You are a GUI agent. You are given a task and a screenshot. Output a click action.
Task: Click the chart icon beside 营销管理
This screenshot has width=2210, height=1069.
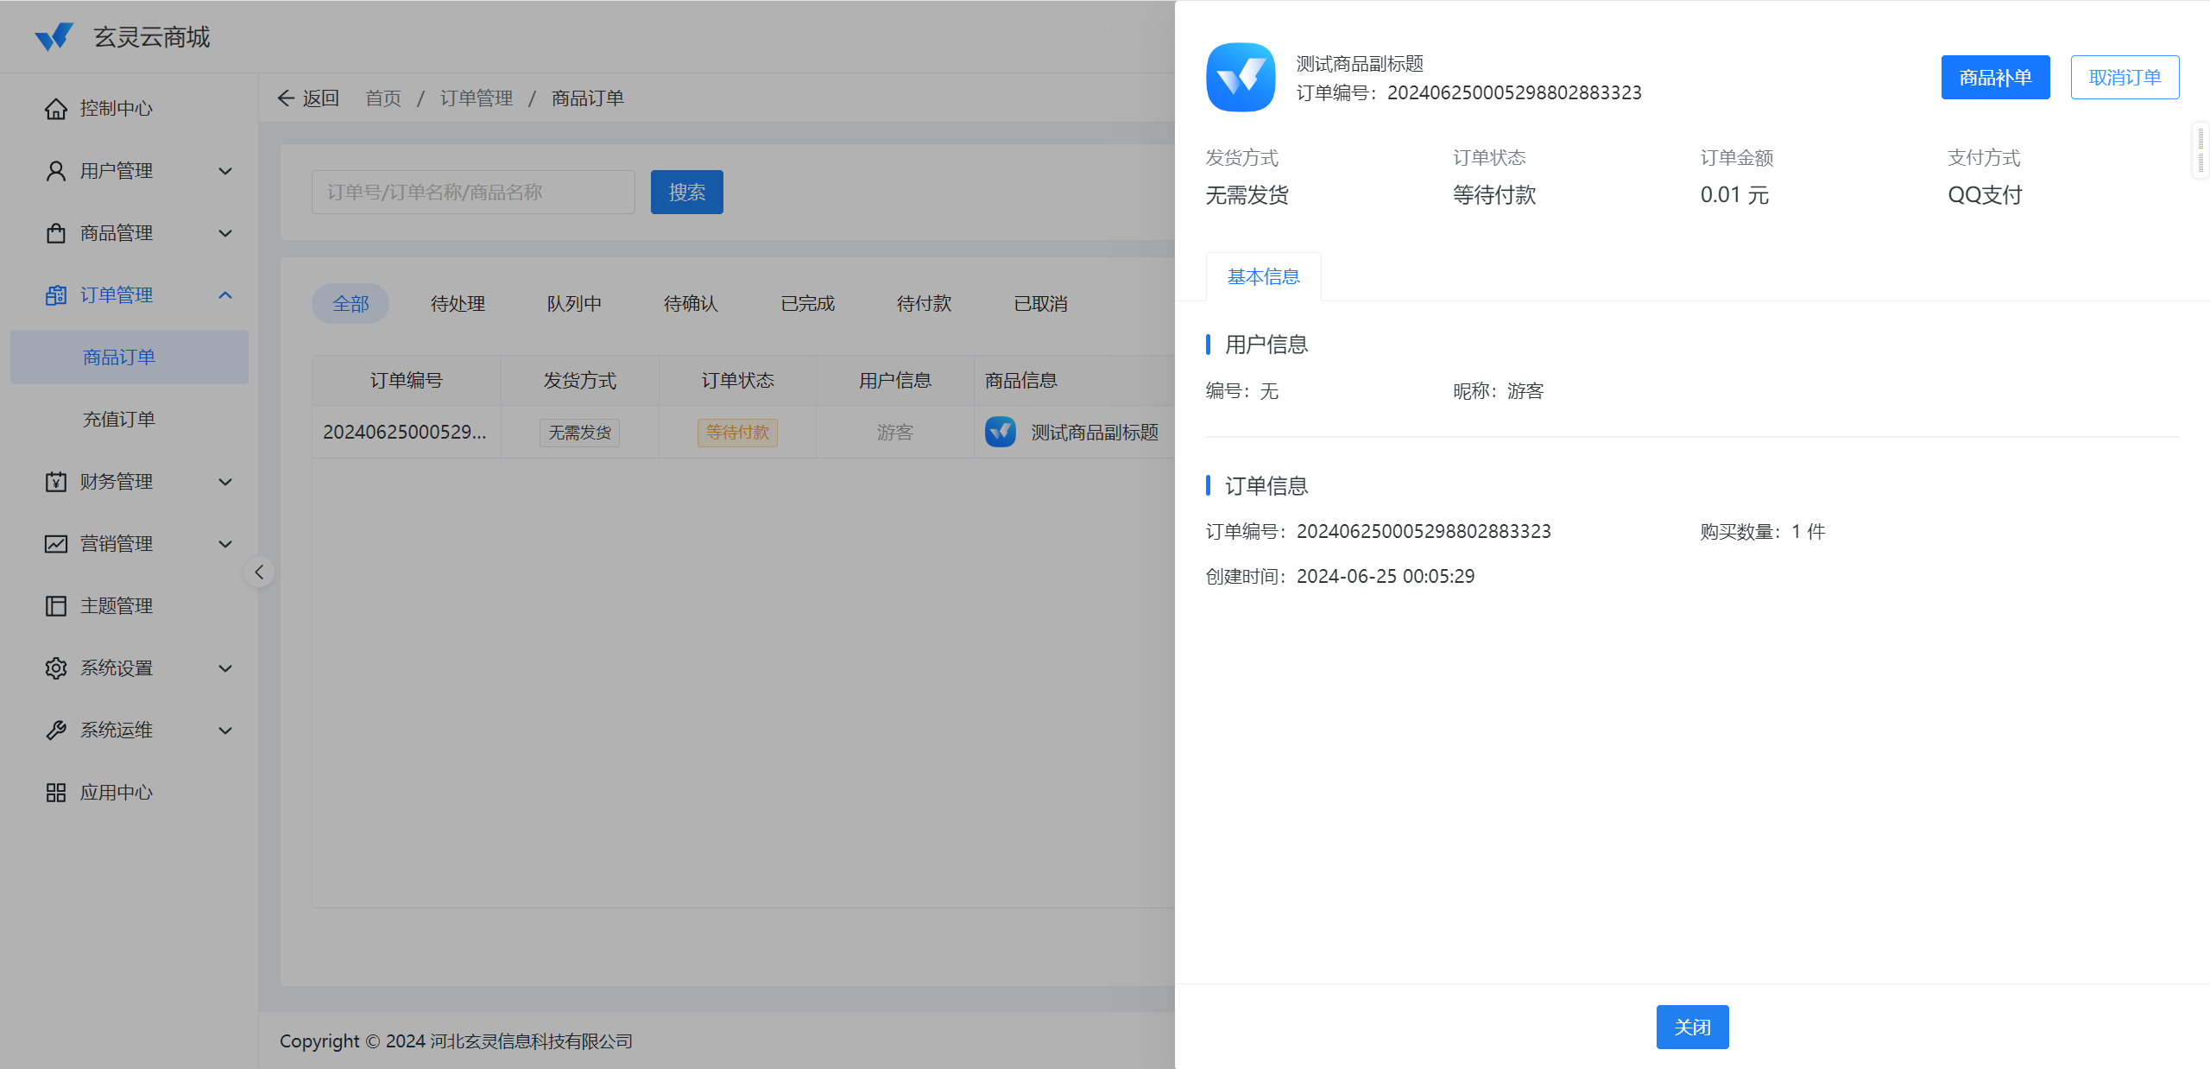(x=56, y=544)
